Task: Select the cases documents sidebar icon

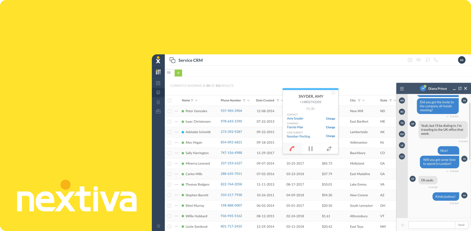Action: coord(158,92)
